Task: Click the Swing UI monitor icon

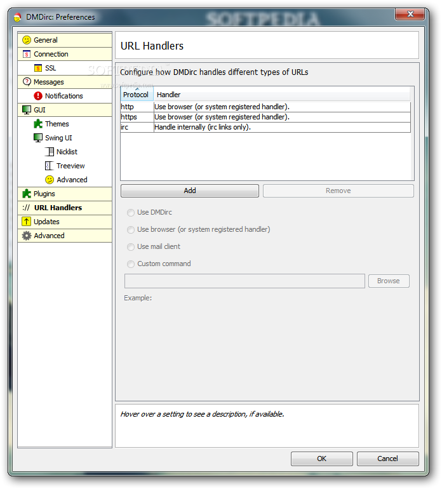Action: (38, 138)
